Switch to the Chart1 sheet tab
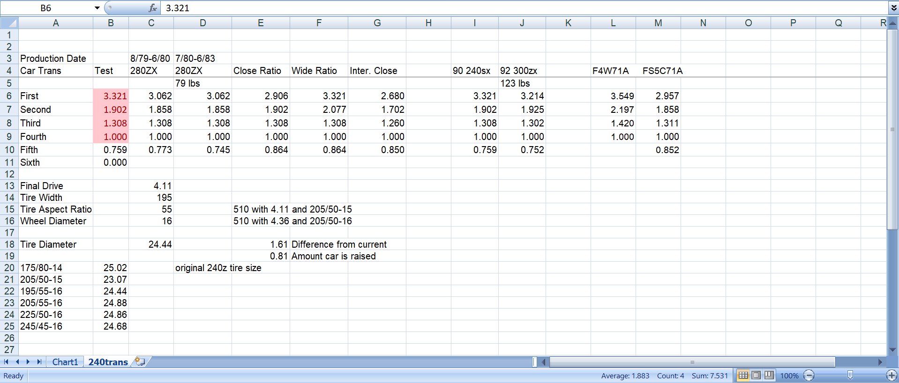 pos(65,362)
